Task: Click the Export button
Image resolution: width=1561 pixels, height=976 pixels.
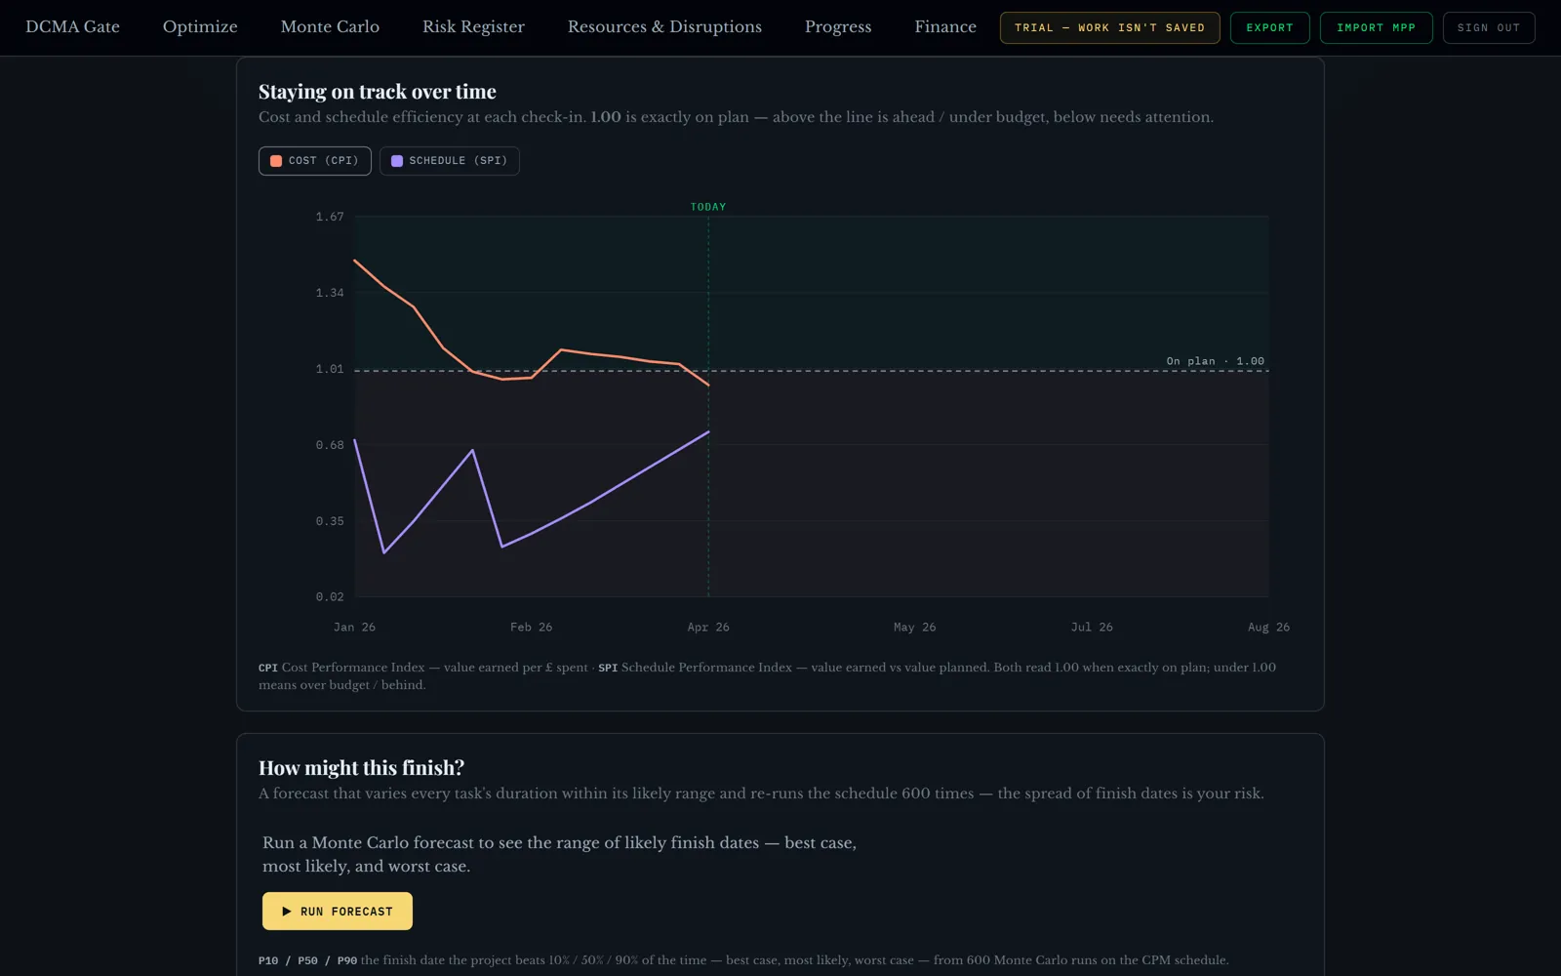Action: pos(1269,27)
